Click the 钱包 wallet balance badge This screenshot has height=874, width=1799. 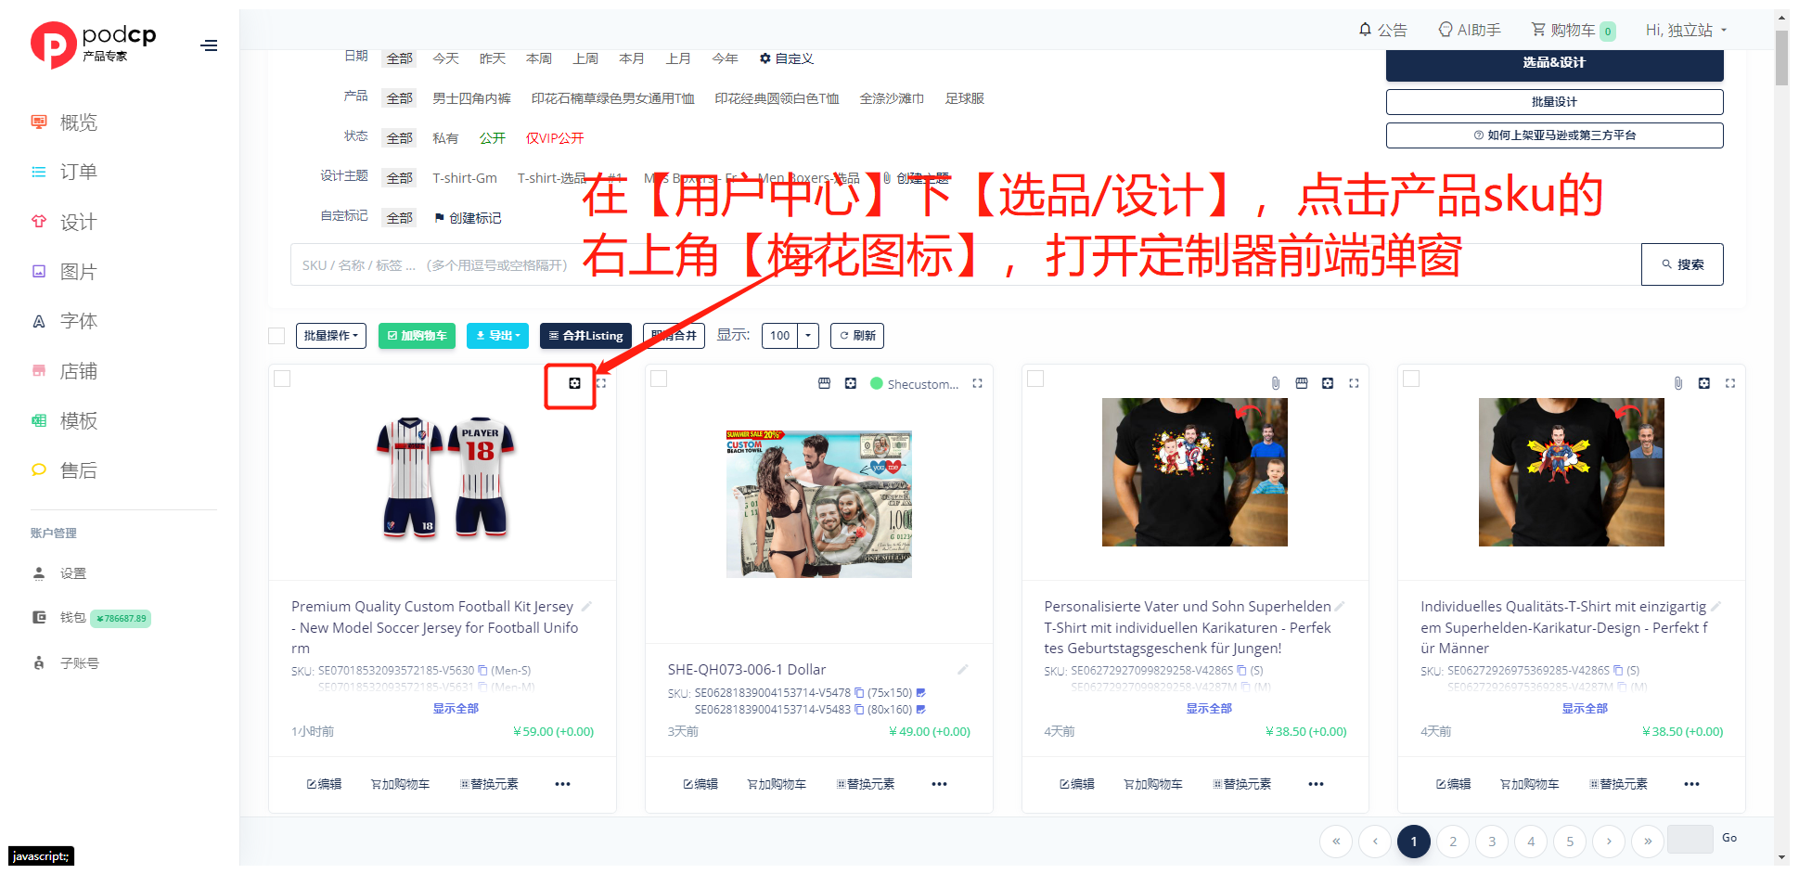(x=121, y=619)
